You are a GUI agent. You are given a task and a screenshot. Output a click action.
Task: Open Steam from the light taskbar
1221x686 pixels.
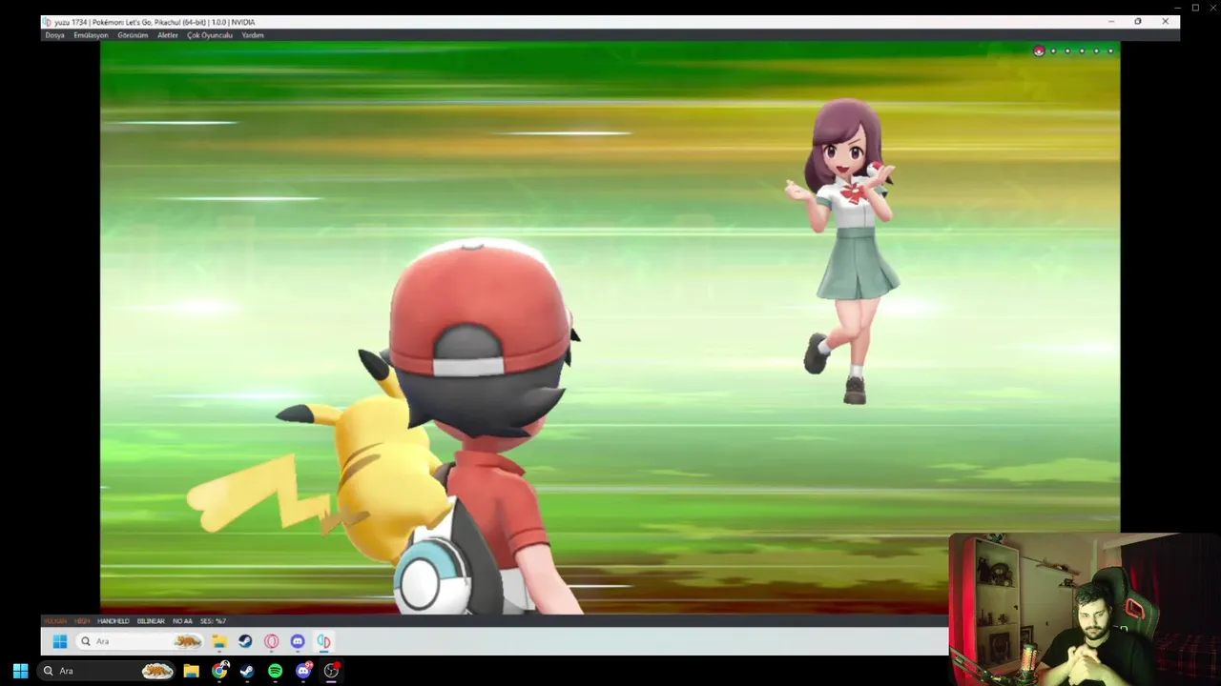pos(245,641)
